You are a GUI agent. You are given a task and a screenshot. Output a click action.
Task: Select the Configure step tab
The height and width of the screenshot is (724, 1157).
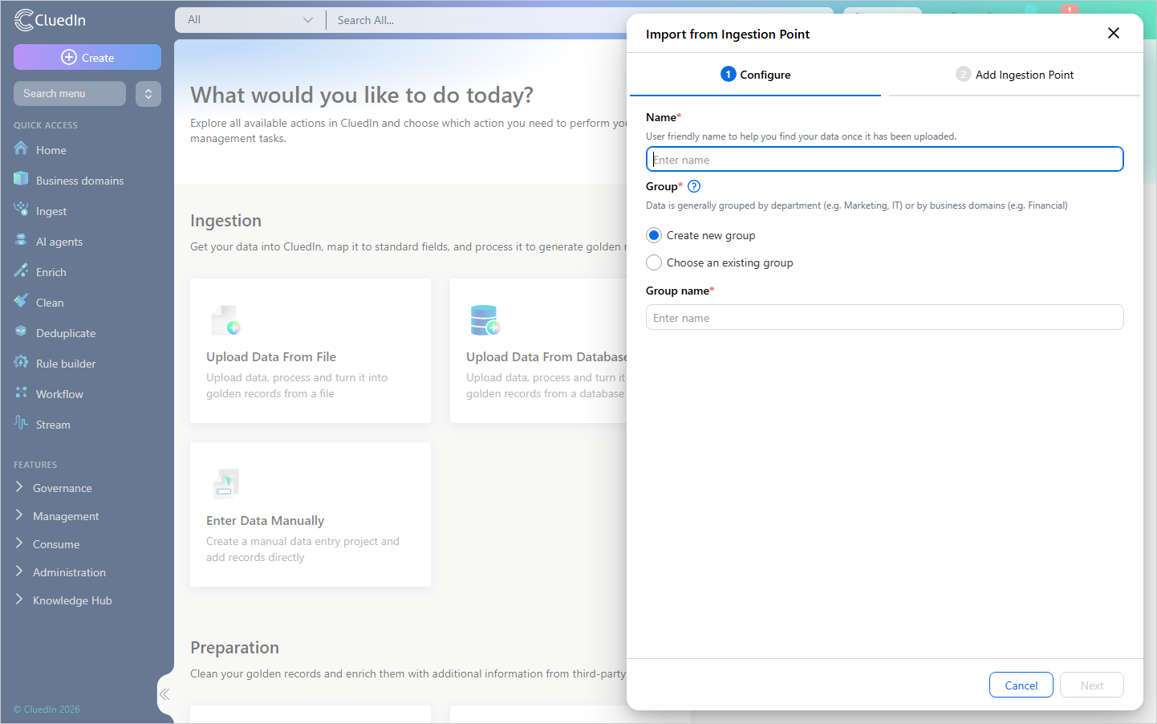point(755,75)
